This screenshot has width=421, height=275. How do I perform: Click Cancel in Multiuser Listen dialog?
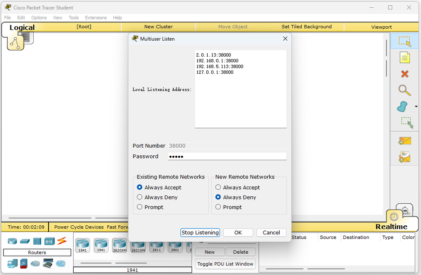(272, 232)
